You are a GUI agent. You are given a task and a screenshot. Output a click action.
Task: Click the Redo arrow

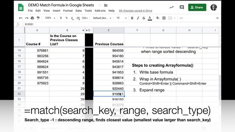(x=26, y=18)
